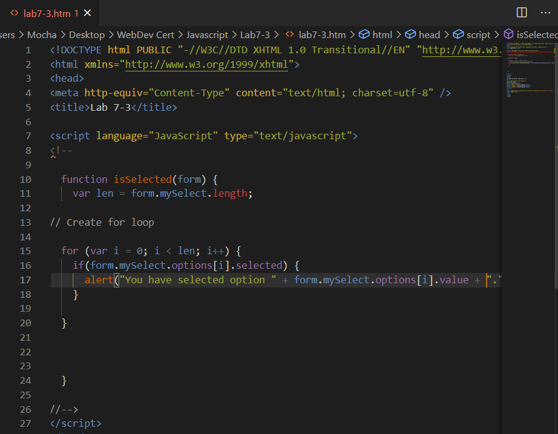558x434 pixels.
Task: Click charset=utf-8 meta content on line 4
Action: pyautogui.click(x=390, y=93)
